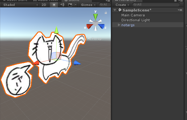
Task: Open the scene effects dropdown arrow
Action: tap(75, 5)
